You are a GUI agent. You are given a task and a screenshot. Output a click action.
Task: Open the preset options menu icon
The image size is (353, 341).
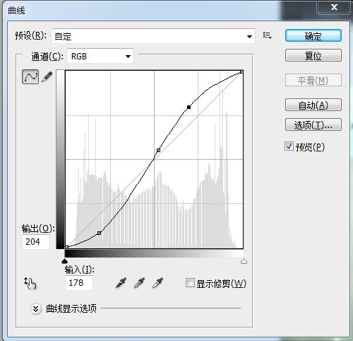(268, 35)
